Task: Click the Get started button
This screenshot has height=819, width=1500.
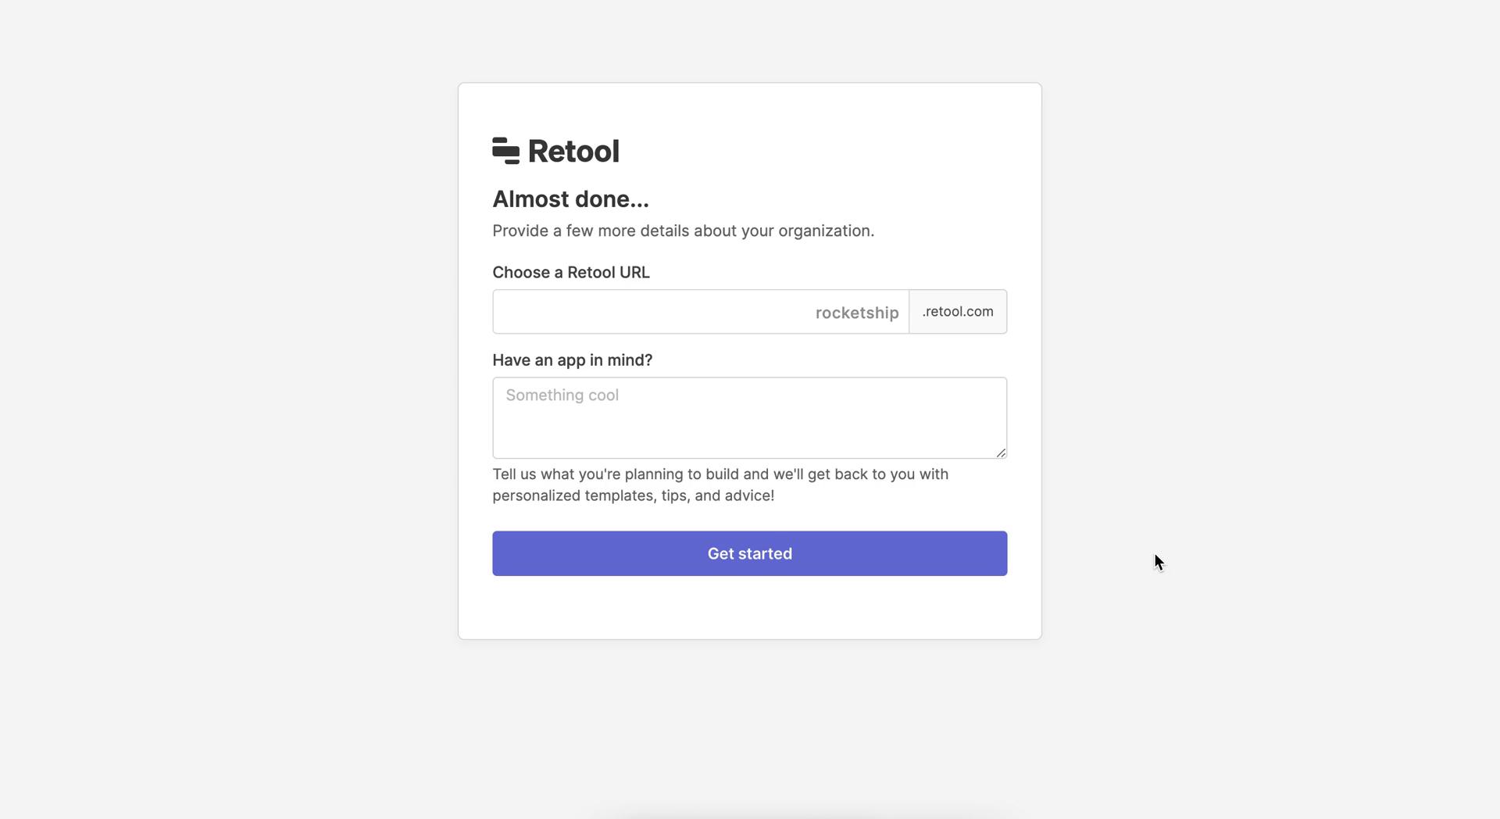Action: point(749,553)
